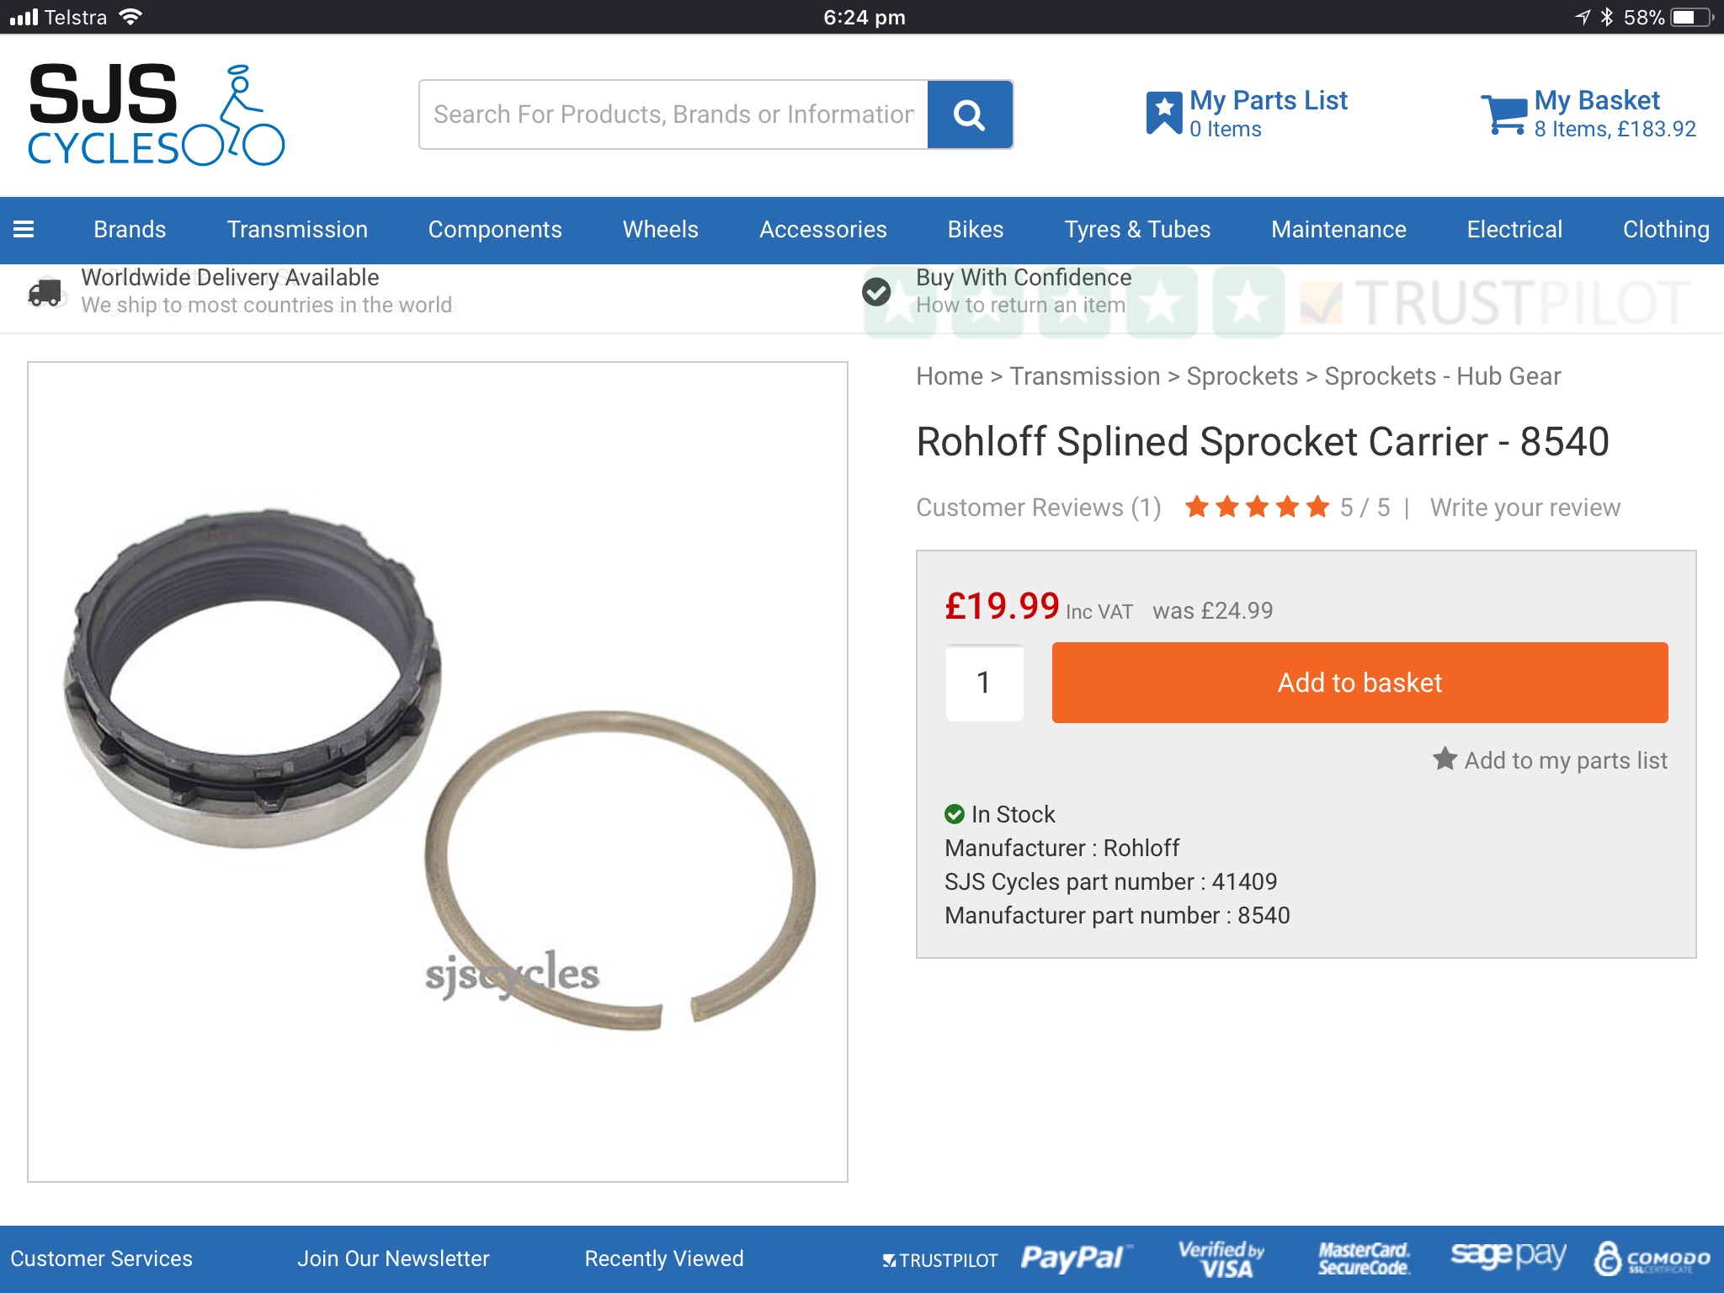Open the Transmission menu
This screenshot has height=1293, width=1724.
point(297,229)
